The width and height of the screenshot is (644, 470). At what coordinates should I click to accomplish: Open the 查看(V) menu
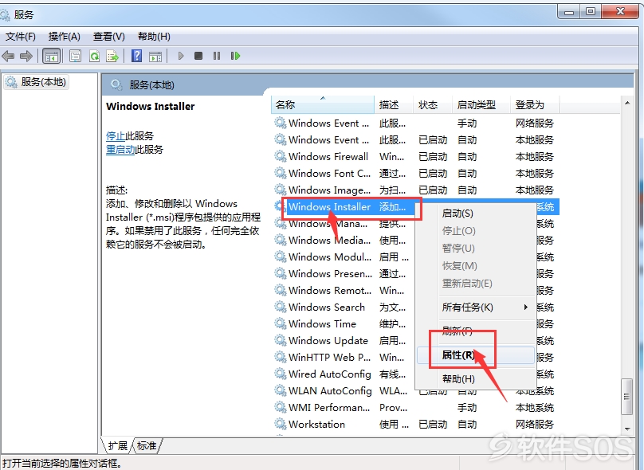click(109, 37)
